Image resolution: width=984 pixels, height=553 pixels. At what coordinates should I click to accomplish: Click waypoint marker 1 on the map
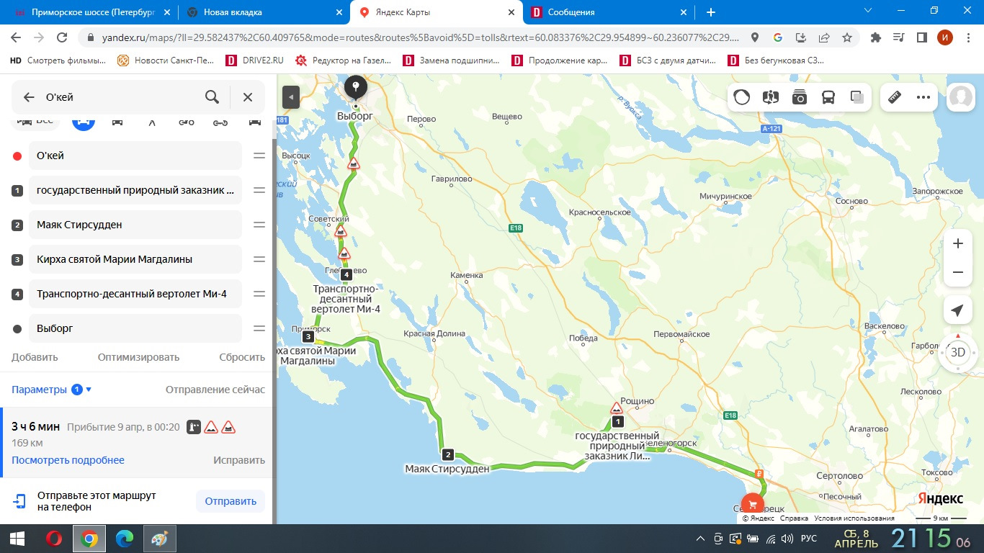click(x=616, y=421)
